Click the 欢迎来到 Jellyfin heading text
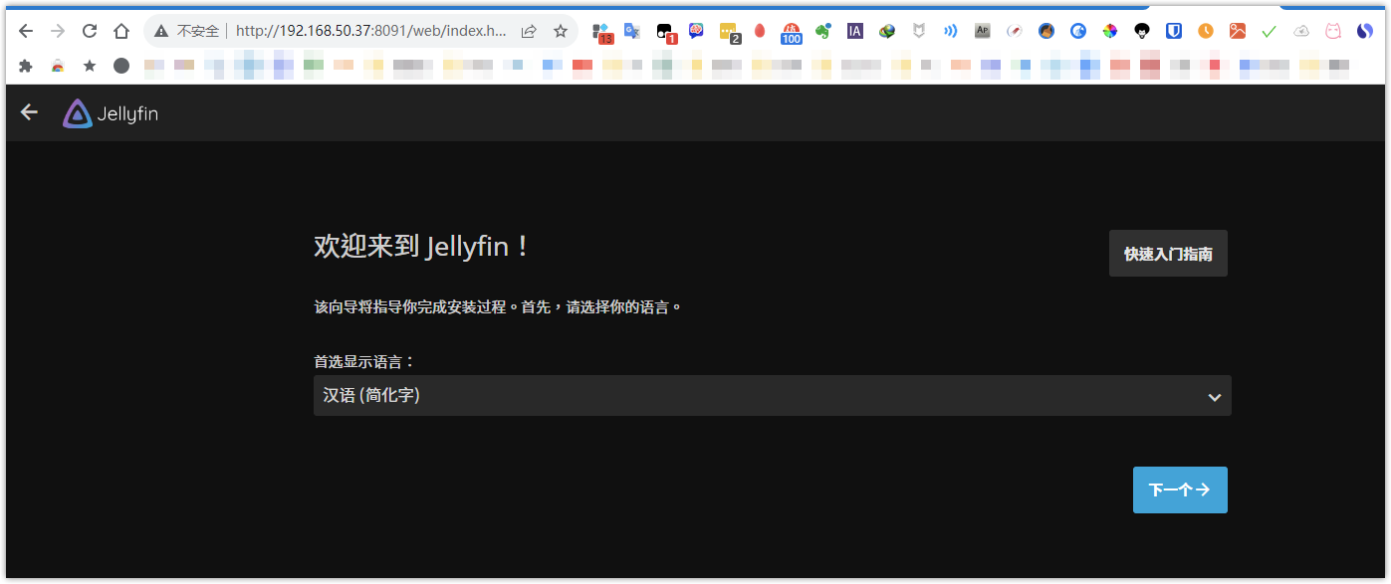 click(421, 247)
